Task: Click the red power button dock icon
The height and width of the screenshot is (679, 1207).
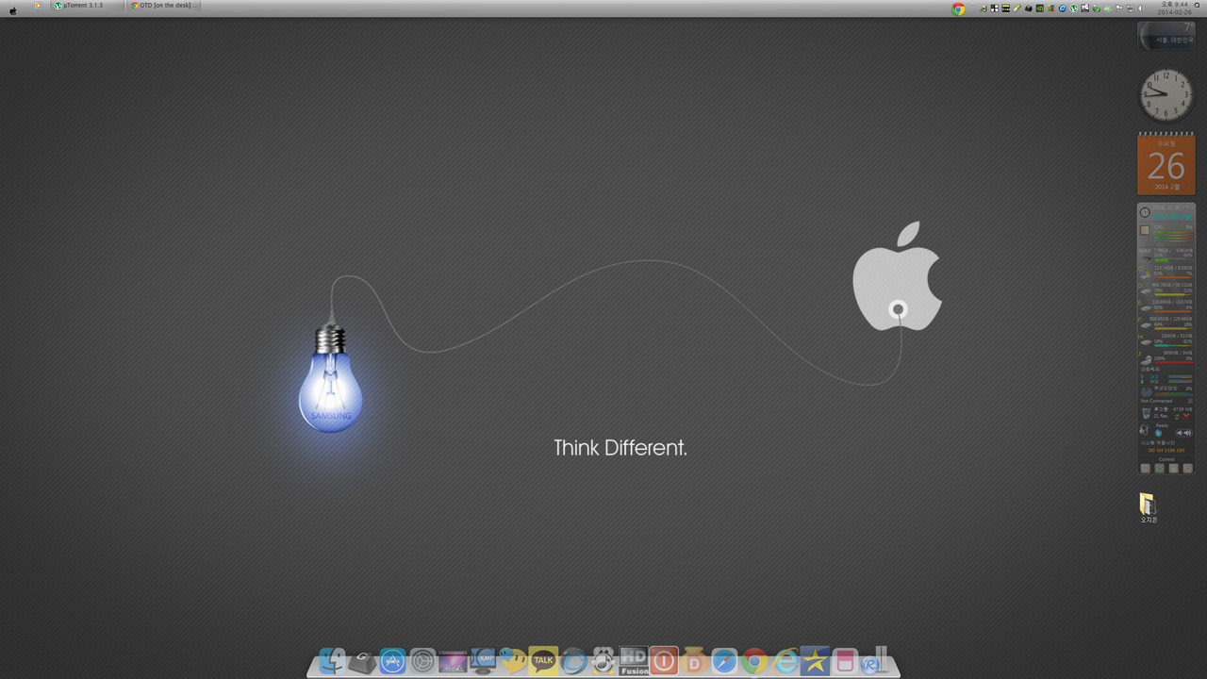Action: (664, 661)
